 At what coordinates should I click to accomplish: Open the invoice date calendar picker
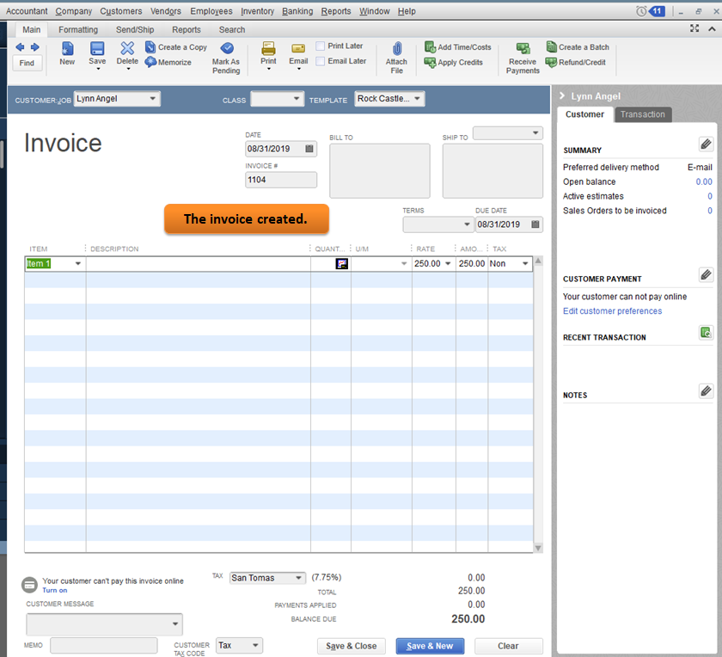309,149
